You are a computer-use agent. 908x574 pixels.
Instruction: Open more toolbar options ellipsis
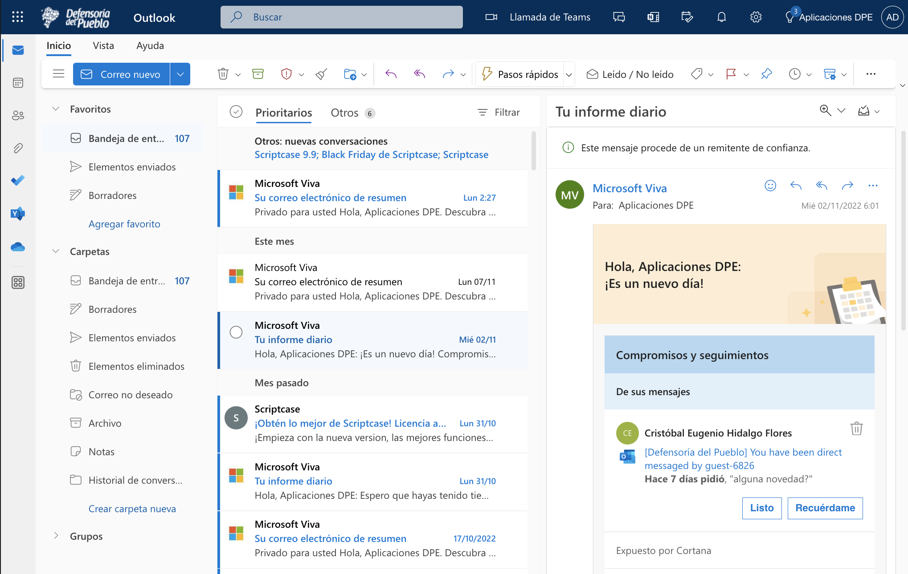(871, 74)
